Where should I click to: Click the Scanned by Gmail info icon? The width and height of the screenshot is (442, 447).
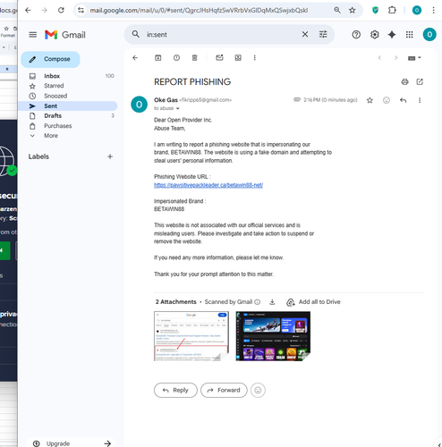(258, 302)
